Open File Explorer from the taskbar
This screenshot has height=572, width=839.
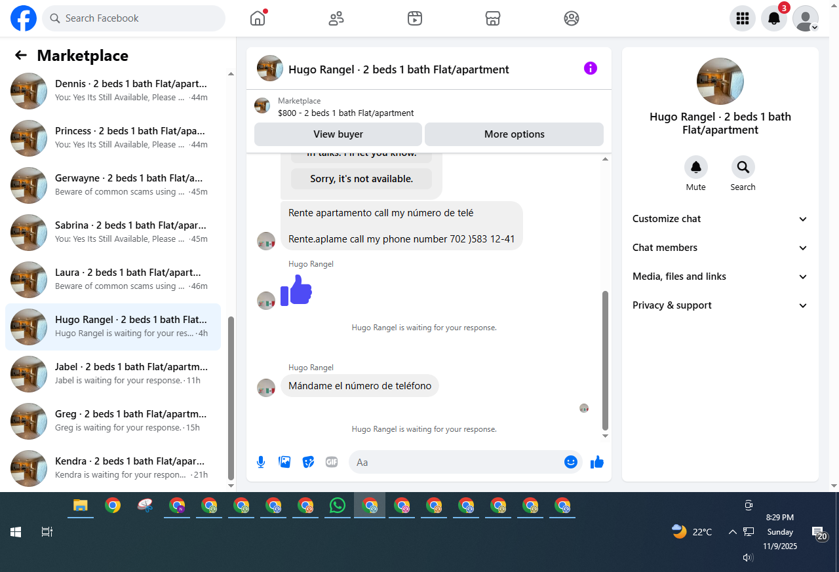click(x=81, y=505)
